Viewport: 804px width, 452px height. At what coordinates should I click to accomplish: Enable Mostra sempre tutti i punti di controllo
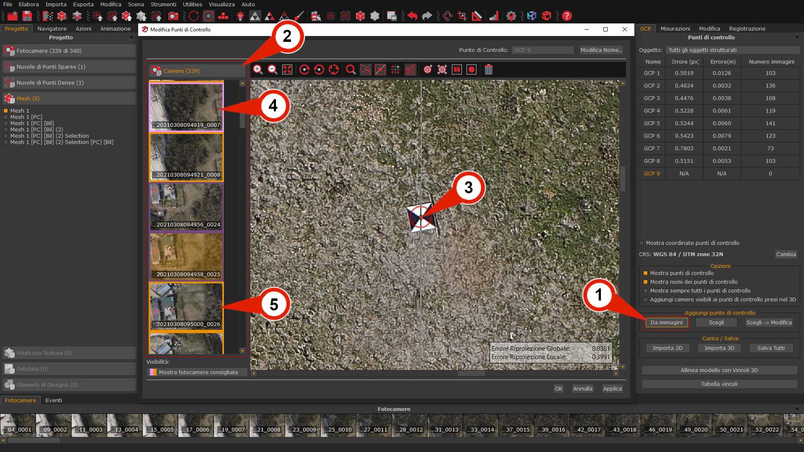(x=645, y=291)
